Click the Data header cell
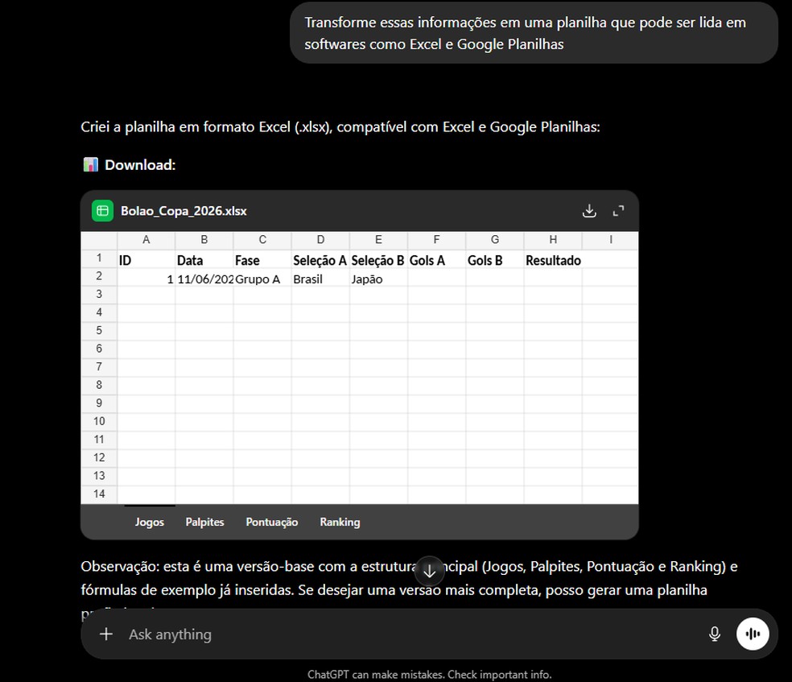The image size is (792, 682). tap(204, 260)
